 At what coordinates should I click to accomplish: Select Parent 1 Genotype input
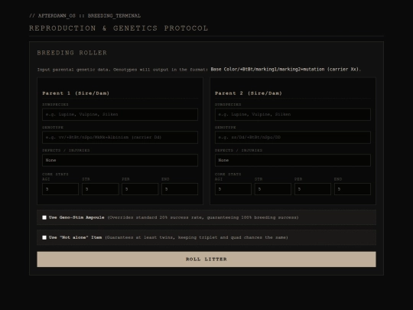pos(120,137)
